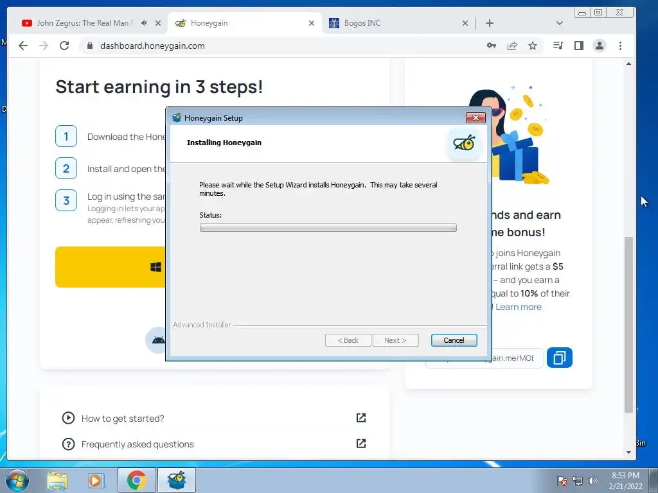
Task: Click Honeygain installer taskbar icon
Action: coord(177,480)
